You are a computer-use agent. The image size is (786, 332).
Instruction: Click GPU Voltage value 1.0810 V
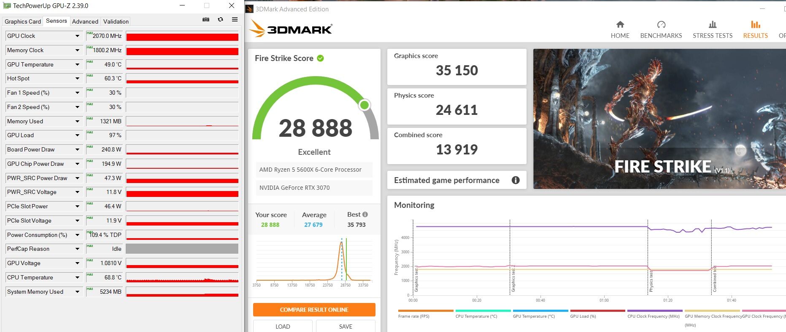[104, 263]
